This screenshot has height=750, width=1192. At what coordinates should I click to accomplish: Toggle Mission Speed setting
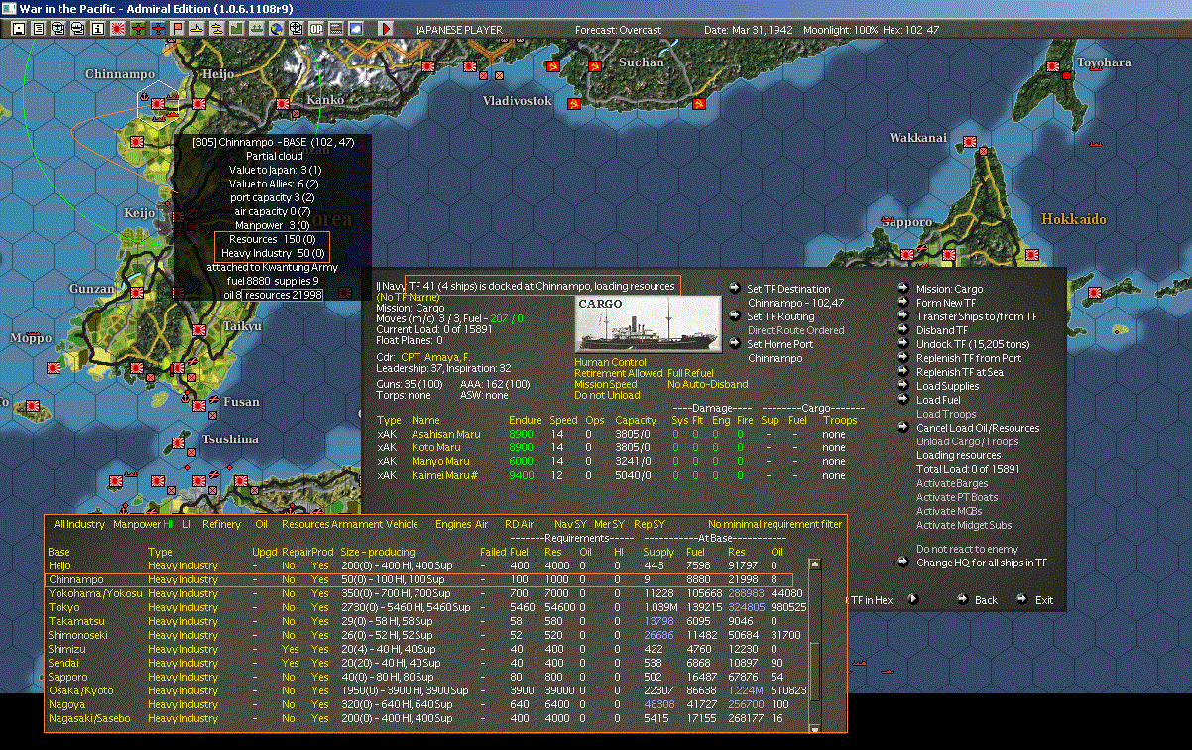pos(606,384)
